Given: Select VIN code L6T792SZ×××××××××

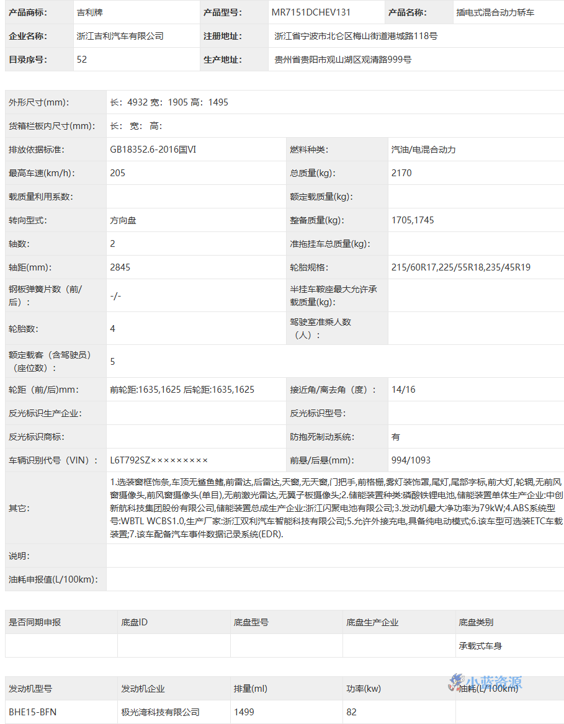Looking at the screenshot, I should coord(159,460).
